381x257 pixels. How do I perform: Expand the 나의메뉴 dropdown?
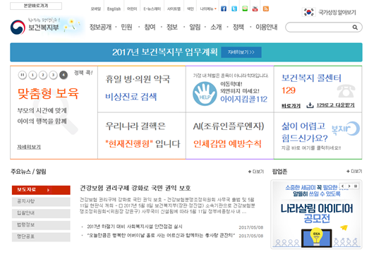[x=208, y=9]
